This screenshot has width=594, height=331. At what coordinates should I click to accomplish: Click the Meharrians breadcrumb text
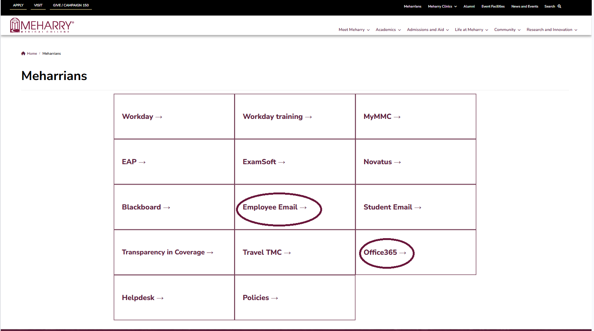[51, 54]
